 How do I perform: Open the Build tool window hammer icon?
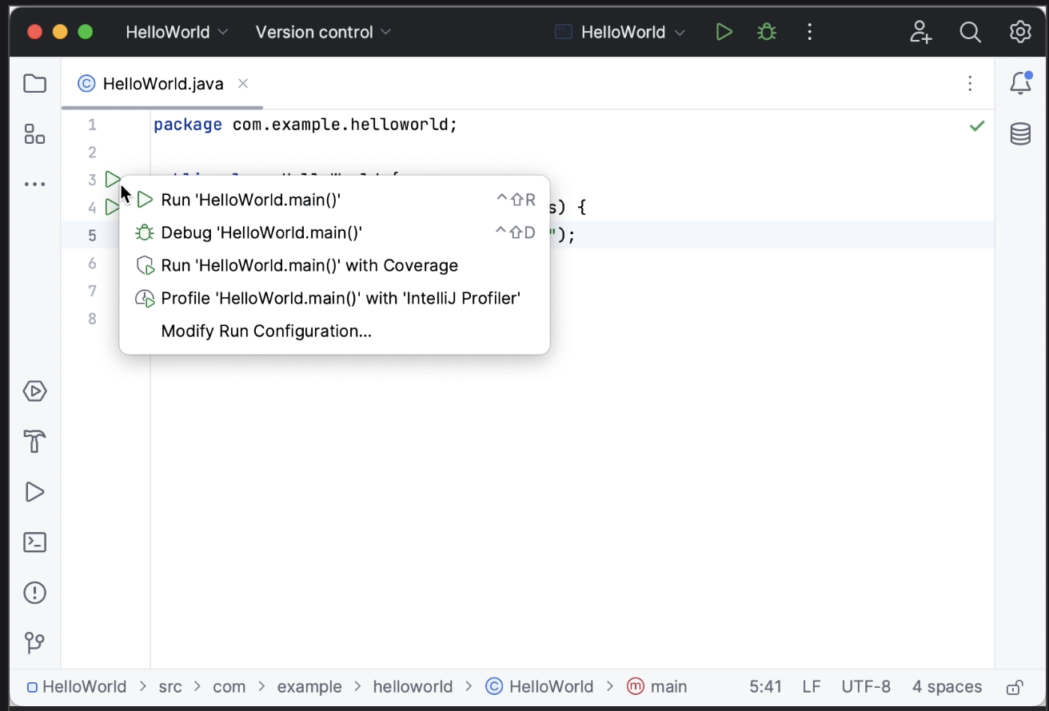pos(34,442)
